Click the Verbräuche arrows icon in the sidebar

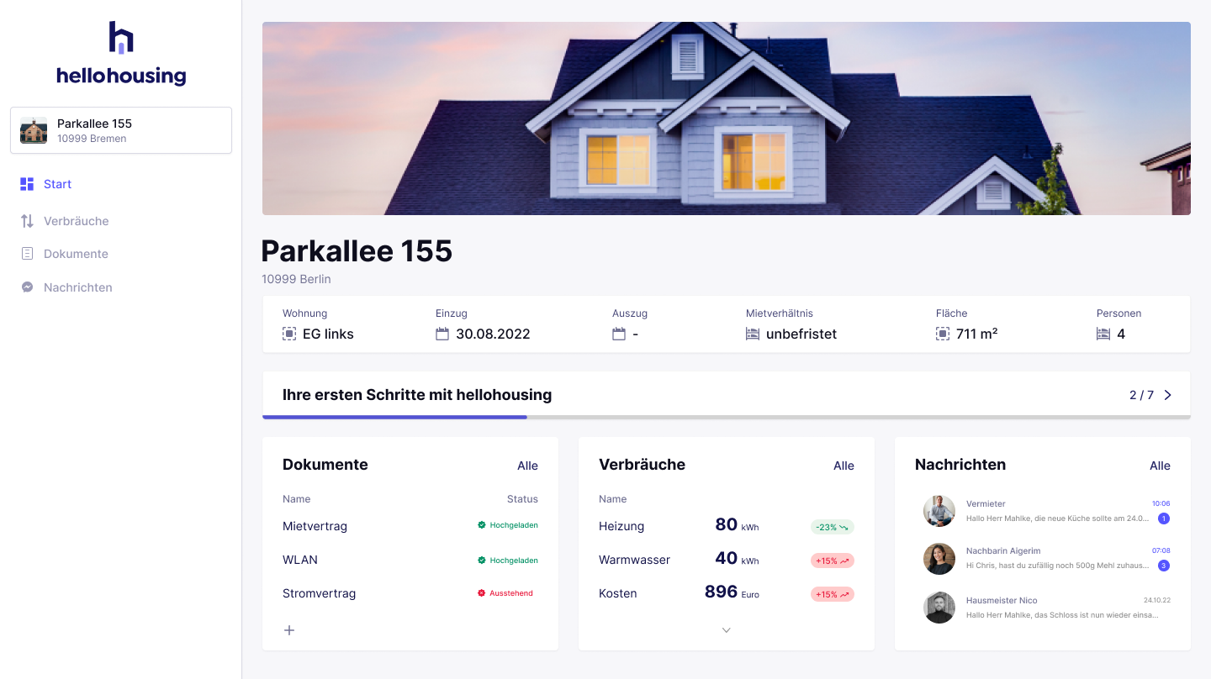[27, 220]
